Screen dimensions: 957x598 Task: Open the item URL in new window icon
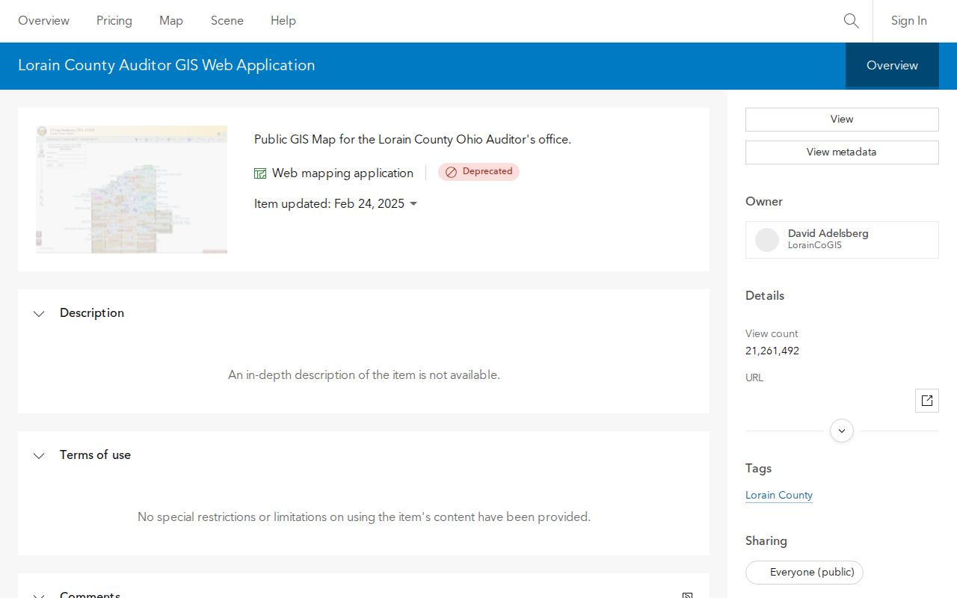[x=927, y=401]
